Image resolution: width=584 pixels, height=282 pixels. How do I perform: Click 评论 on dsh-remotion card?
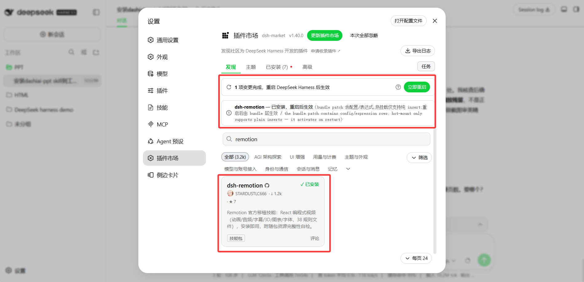(x=315, y=238)
